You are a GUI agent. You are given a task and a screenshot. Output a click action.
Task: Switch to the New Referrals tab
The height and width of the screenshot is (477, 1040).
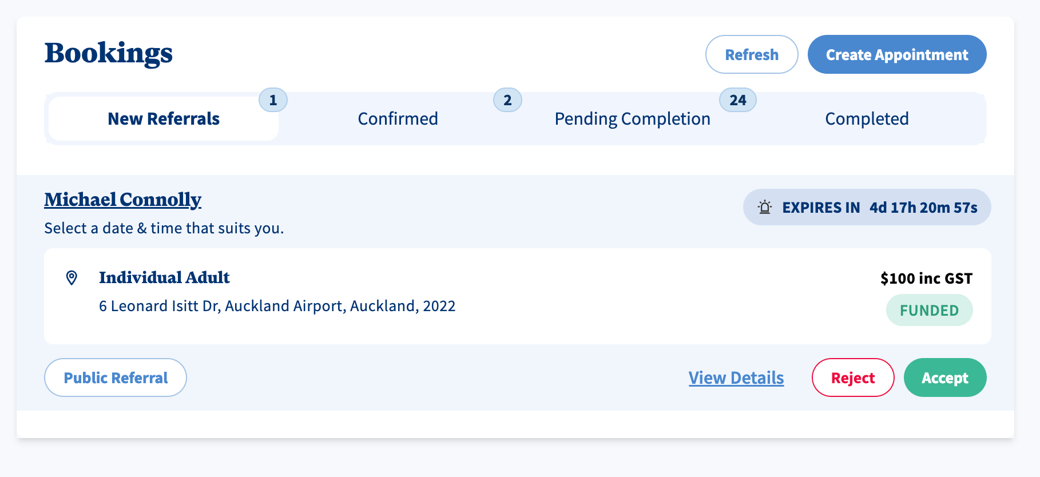point(164,119)
